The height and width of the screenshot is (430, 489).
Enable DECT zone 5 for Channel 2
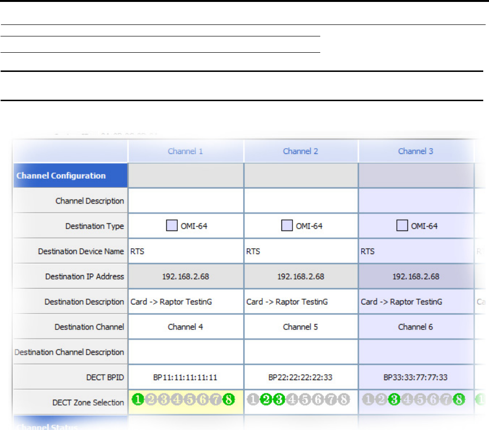[x=305, y=399]
